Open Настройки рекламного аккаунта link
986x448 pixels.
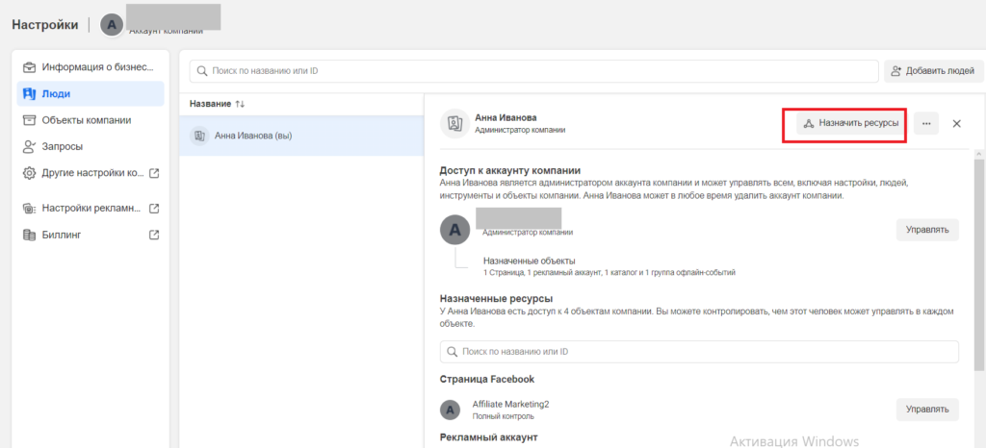pos(91,208)
